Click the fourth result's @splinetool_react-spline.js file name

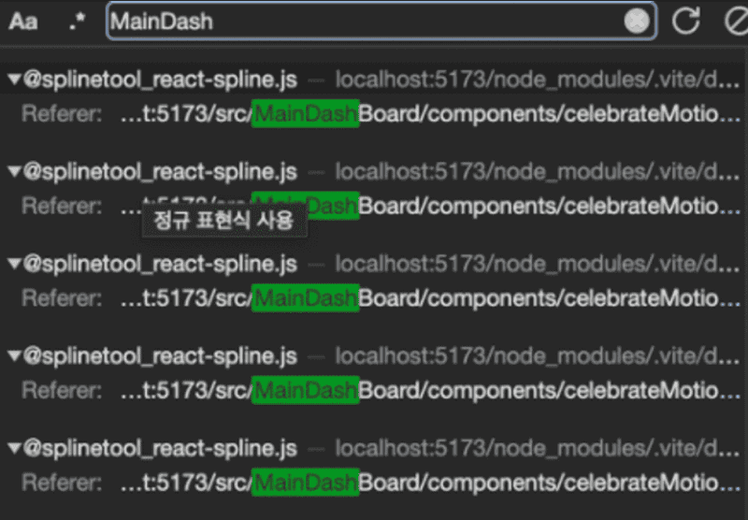coord(160,356)
